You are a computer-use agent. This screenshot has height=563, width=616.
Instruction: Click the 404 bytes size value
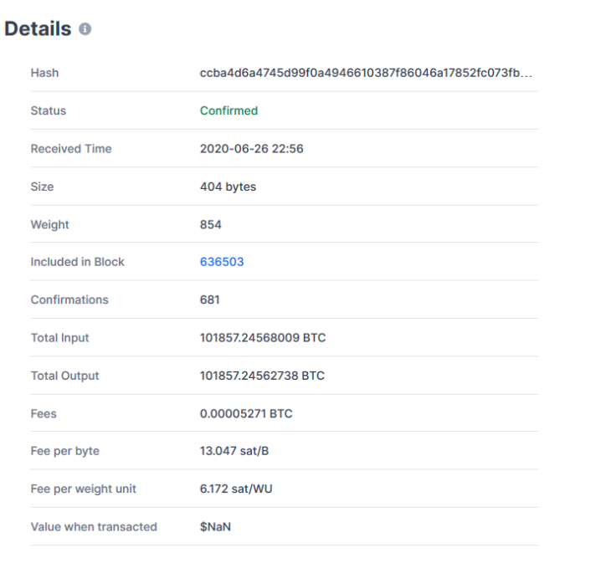point(228,187)
